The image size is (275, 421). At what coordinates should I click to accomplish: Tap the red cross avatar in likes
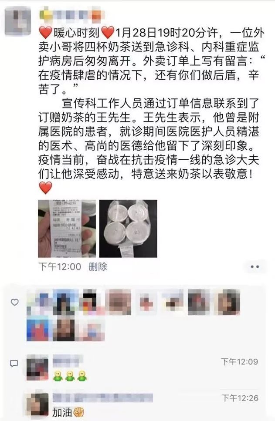tap(147, 302)
